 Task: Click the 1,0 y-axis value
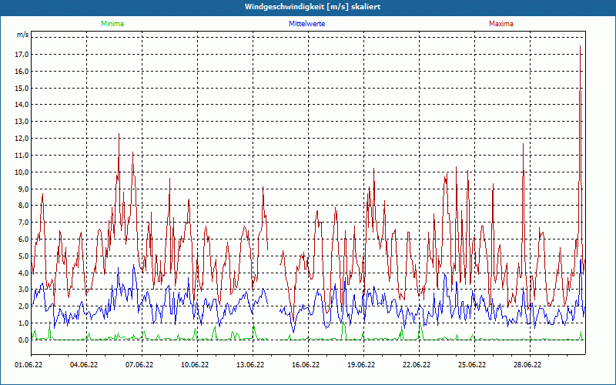[x=24, y=323]
